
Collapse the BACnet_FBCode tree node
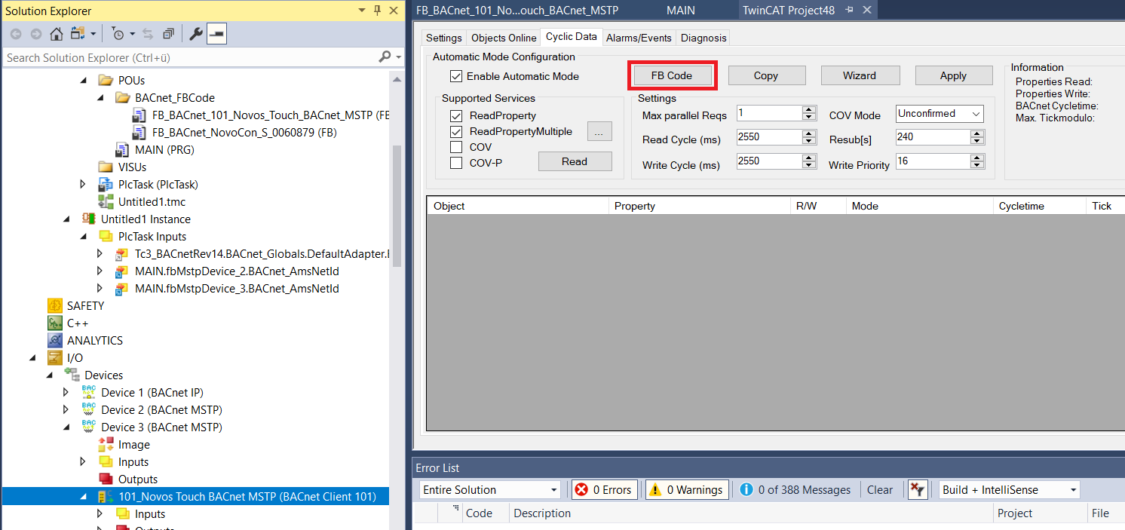click(100, 97)
